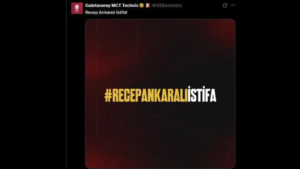Open the Galatasaray MCT Technic display name
Screen dimensions: 300x169
pyautogui.click(x=112, y=5)
